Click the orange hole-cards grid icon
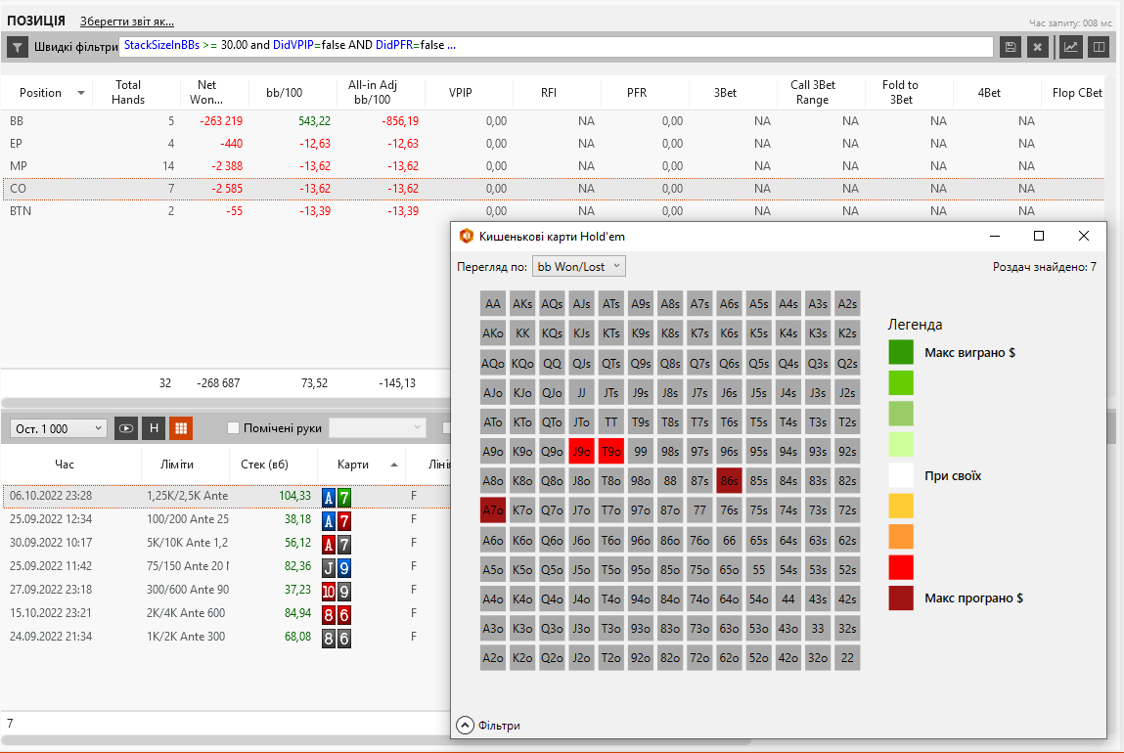The height and width of the screenshot is (753, 1124). pos(181,428)
